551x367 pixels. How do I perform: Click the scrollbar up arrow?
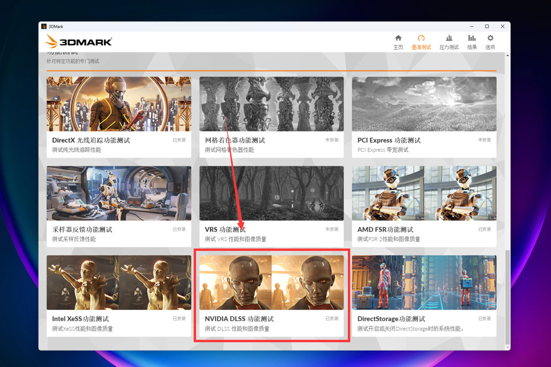coord(508,56)
